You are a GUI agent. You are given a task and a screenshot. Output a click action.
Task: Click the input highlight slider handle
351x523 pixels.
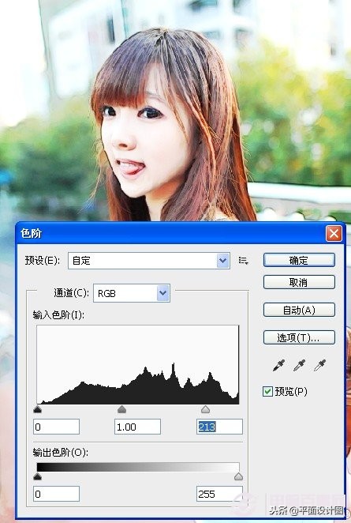(205, 409)
